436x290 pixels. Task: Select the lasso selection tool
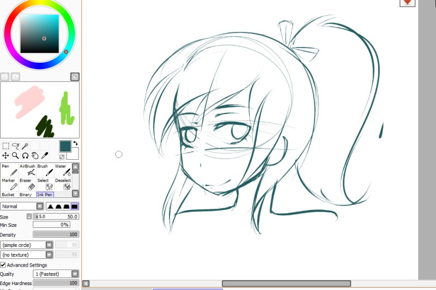click(16, 146)
